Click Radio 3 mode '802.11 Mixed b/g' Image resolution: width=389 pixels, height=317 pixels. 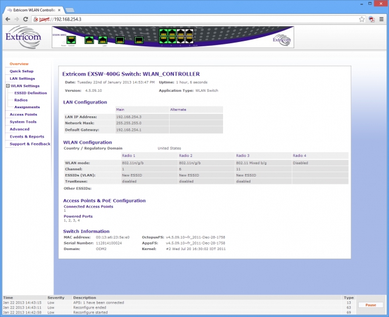251,163
